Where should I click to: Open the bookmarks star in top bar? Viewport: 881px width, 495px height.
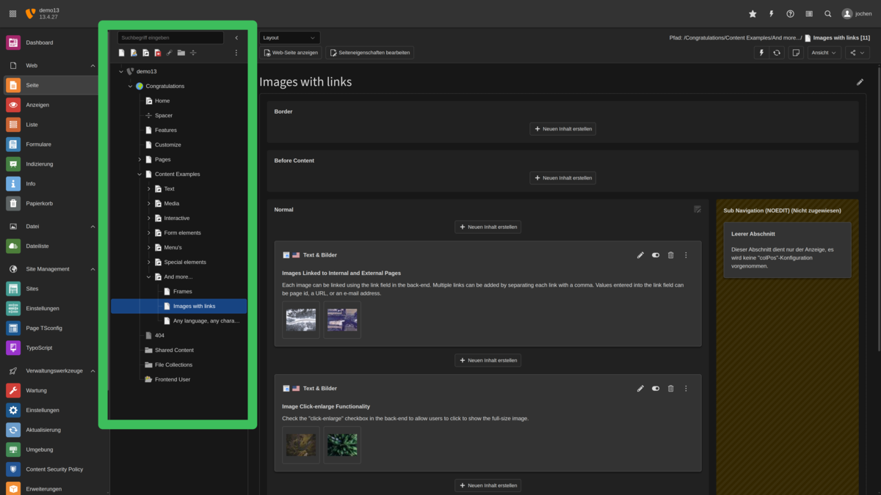(753, 14)
